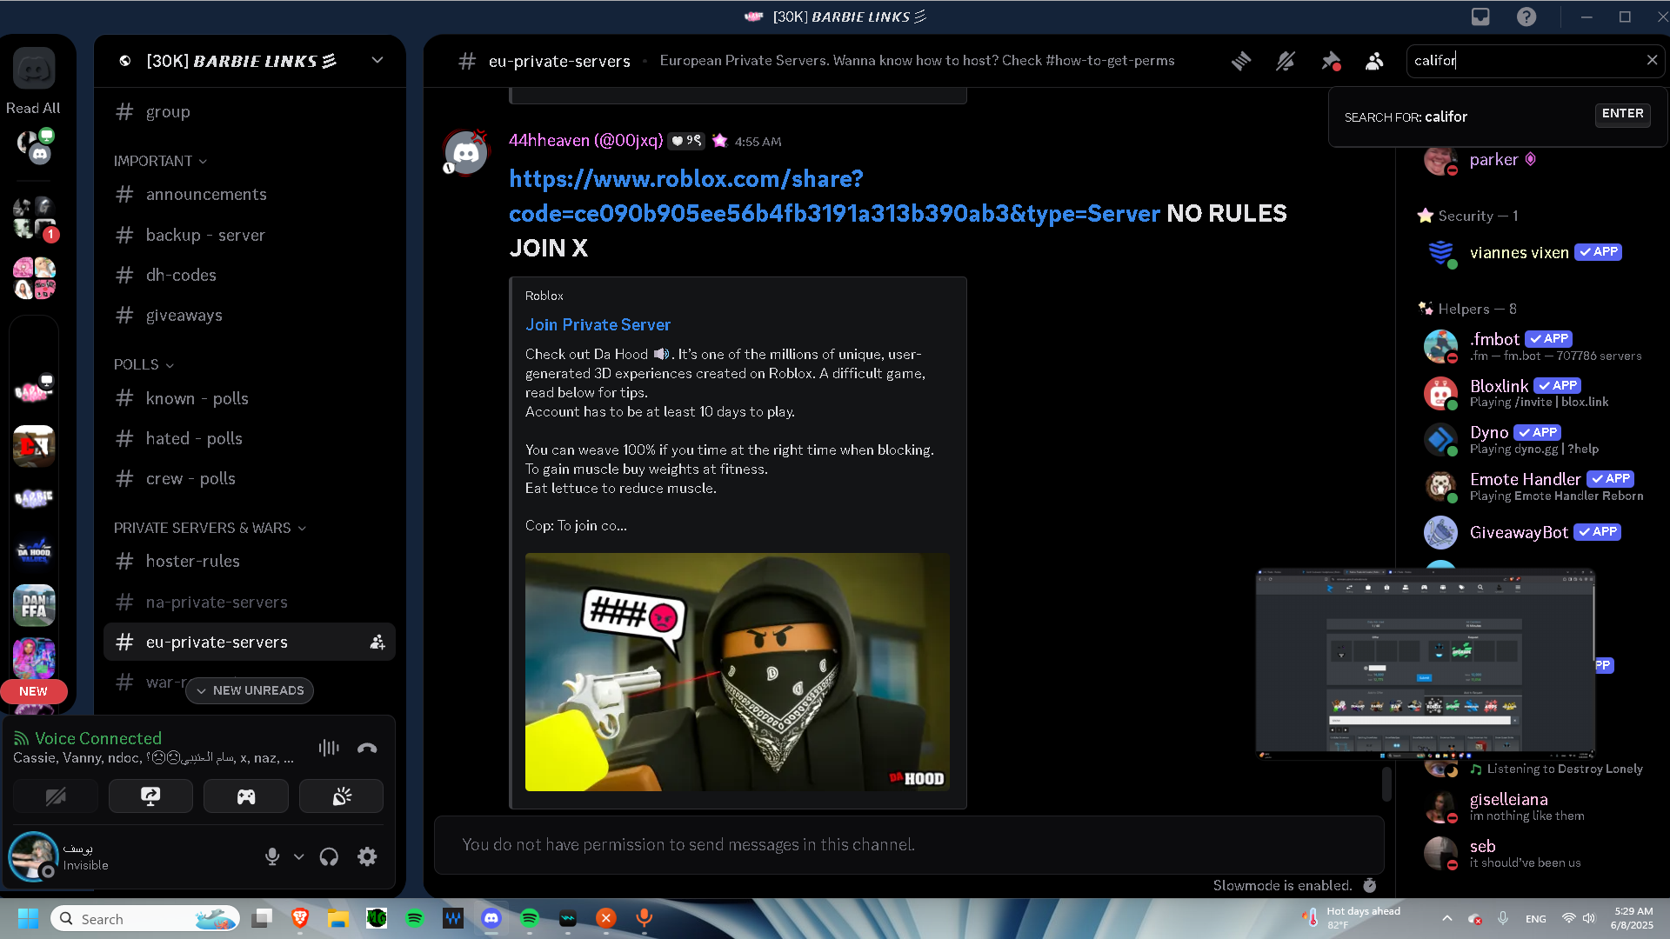
Task: Click create invite icon on eu-private-servers
Action: click(x=377, y=643)
